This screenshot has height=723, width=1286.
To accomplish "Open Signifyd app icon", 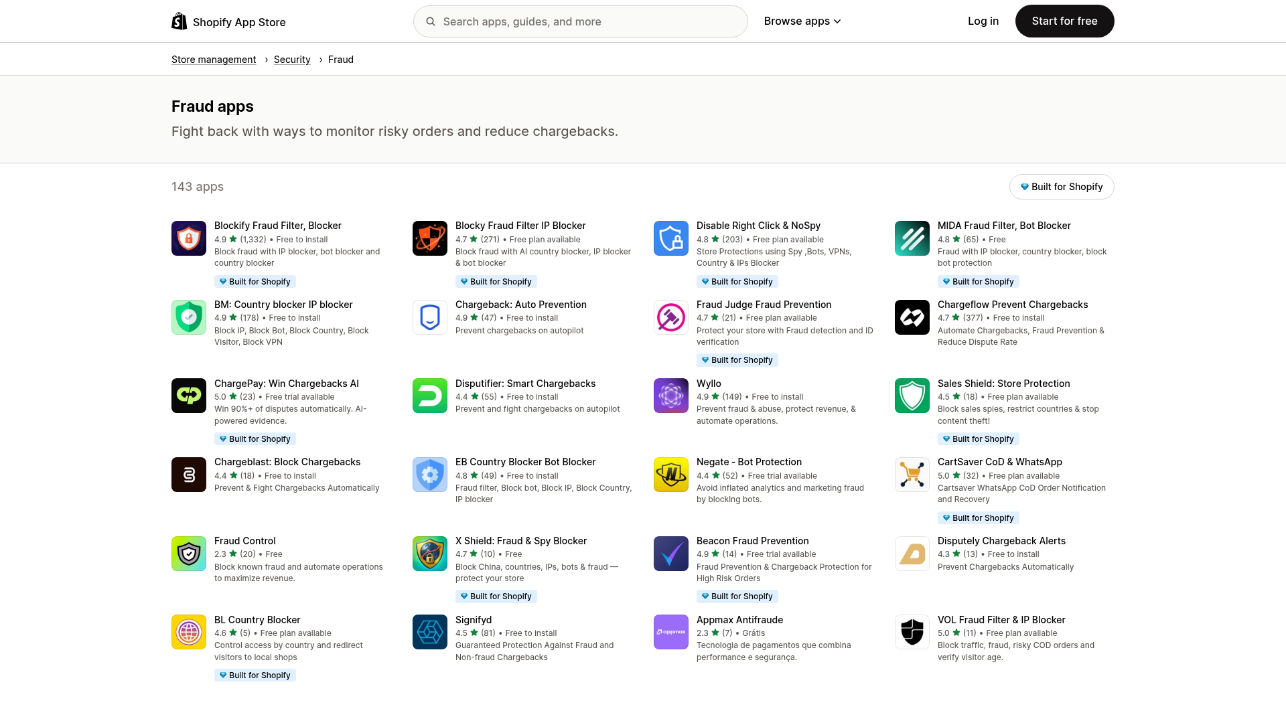I will [430, 632].
